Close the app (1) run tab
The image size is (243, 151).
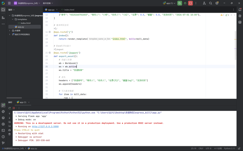click(x=29, y=102)
